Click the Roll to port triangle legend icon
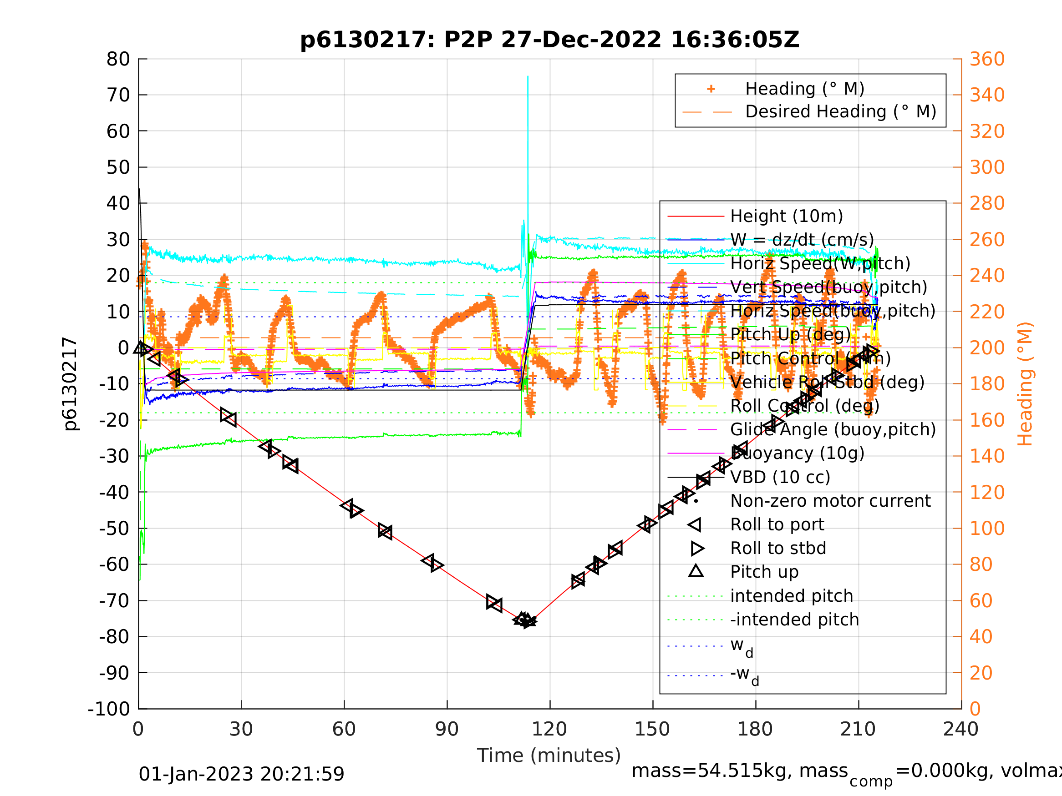Screen dimensions: 1062x796 [694, 524]
